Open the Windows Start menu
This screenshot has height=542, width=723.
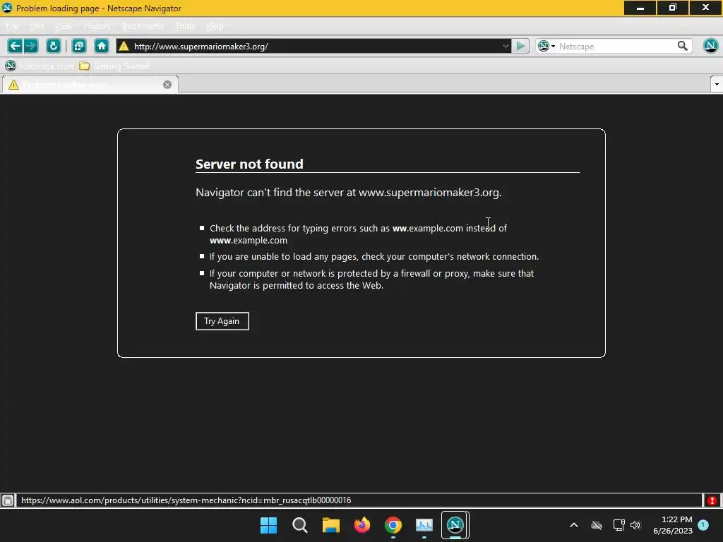[x=269, y=525]
